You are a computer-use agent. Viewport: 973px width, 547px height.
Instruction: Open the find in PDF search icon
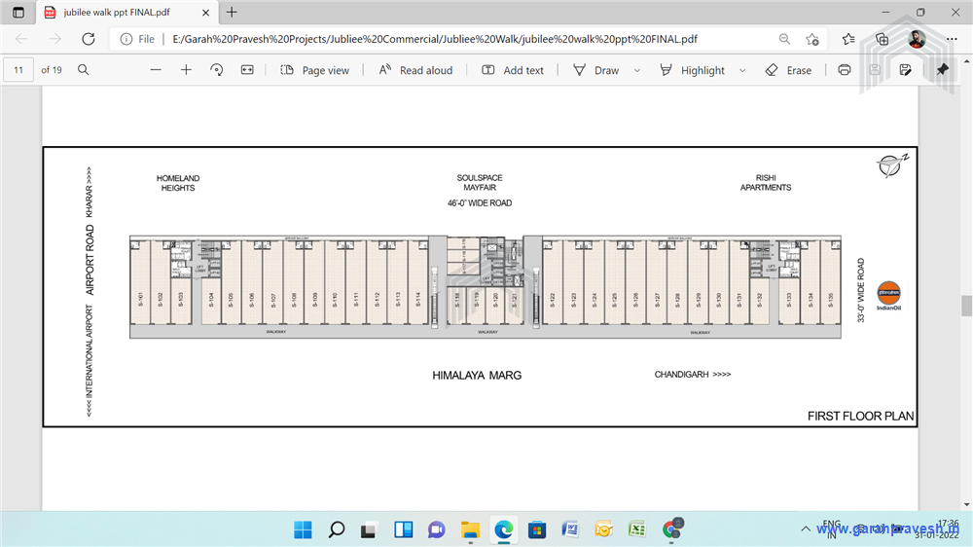pyautogui.click(x=84, y=70)
